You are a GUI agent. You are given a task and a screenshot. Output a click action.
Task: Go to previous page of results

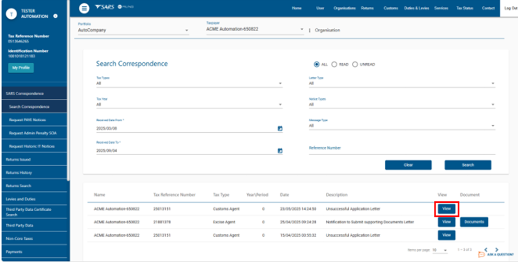click(x=486, y=250)
